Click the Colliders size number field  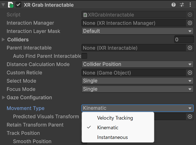(x=184, y=39)
